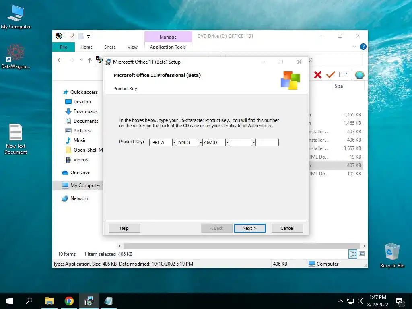Select the third product key box 78WBD
The image size is (412, 309).
pos(214,142)
